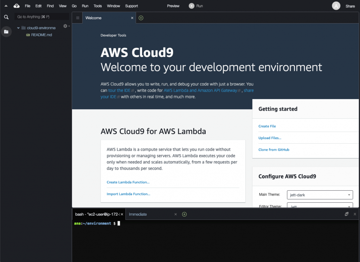Click the 'Developer Tools' label
360x262 pixels.
113,35
